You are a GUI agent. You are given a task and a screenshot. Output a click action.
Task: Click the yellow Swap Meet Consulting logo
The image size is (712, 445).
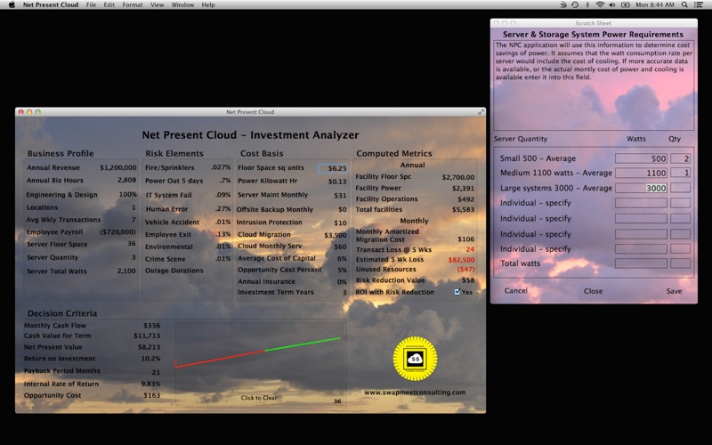[x=414, y=360]
